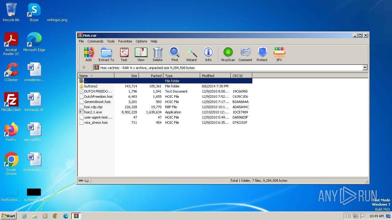
Task: Select visa_stress.hoic file
Action: [165, 123]
